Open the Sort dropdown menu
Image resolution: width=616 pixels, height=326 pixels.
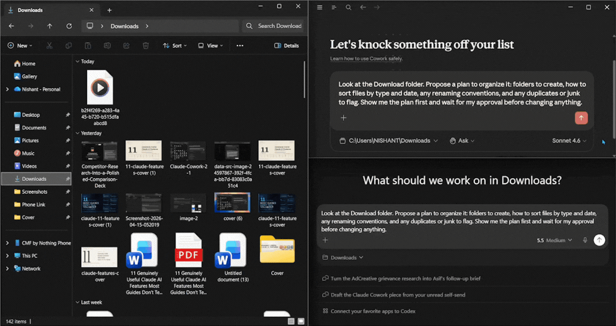(x=175, y=45)
